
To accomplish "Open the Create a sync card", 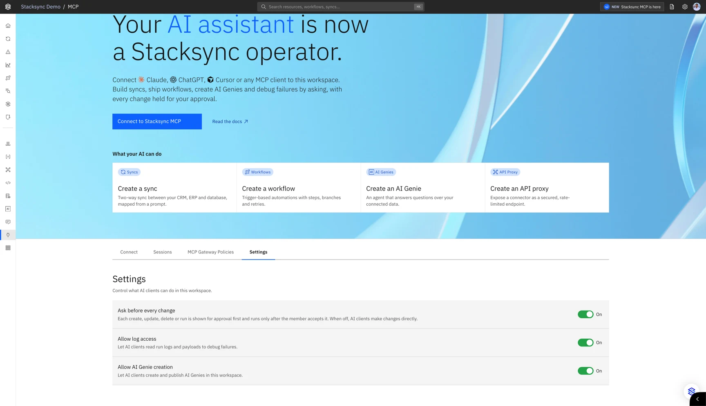I will click(x=174, y=188).
